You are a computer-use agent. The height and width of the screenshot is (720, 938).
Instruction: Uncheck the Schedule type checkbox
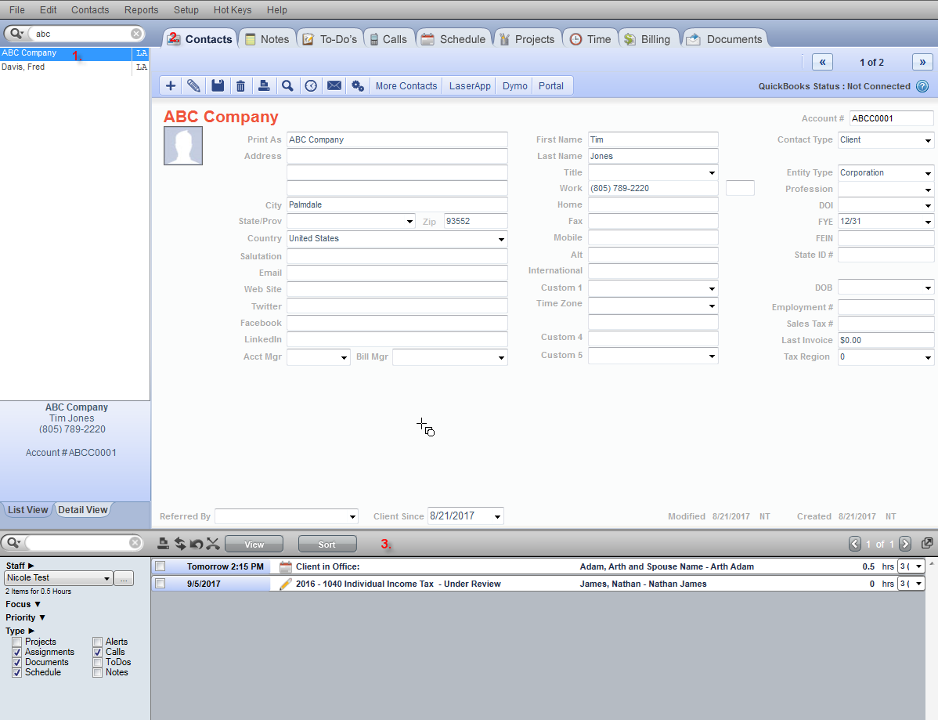[x=17, y=673]
